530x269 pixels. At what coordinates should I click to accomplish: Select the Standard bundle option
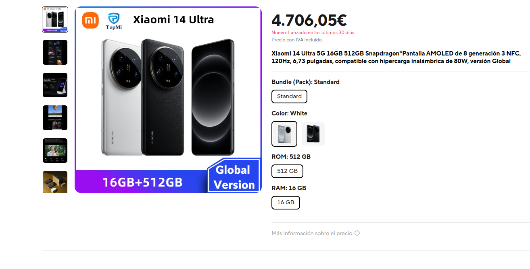[290, 97]
